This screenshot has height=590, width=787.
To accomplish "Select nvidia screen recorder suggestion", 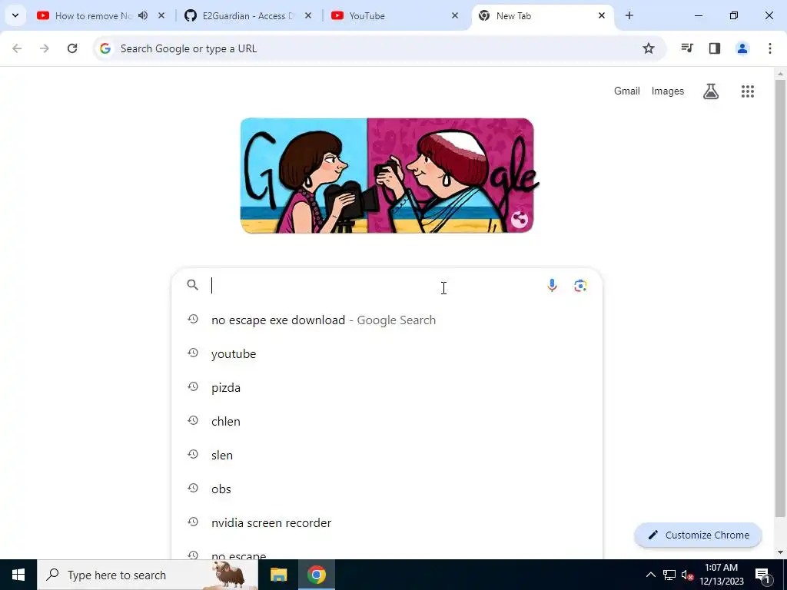I will click(x=387, y=522).
